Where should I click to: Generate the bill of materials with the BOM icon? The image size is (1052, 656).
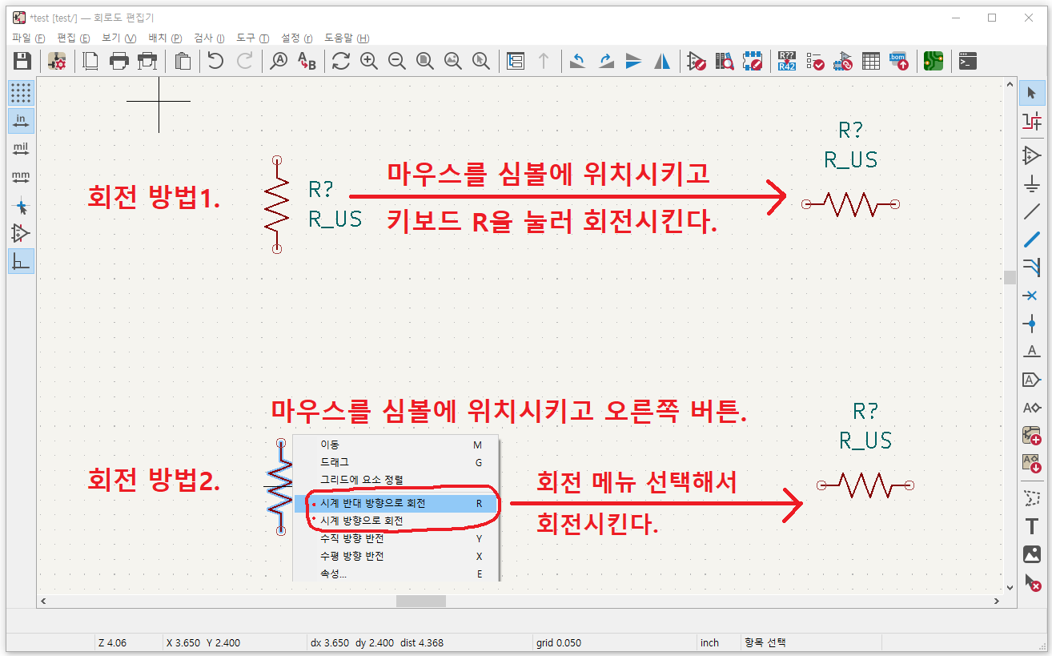(899, 61)
